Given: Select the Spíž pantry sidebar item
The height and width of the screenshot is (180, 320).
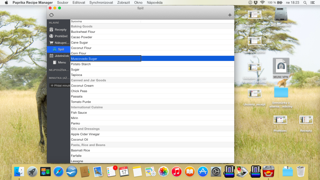Looking at the screenshot, I should click(x=58, y=49).
